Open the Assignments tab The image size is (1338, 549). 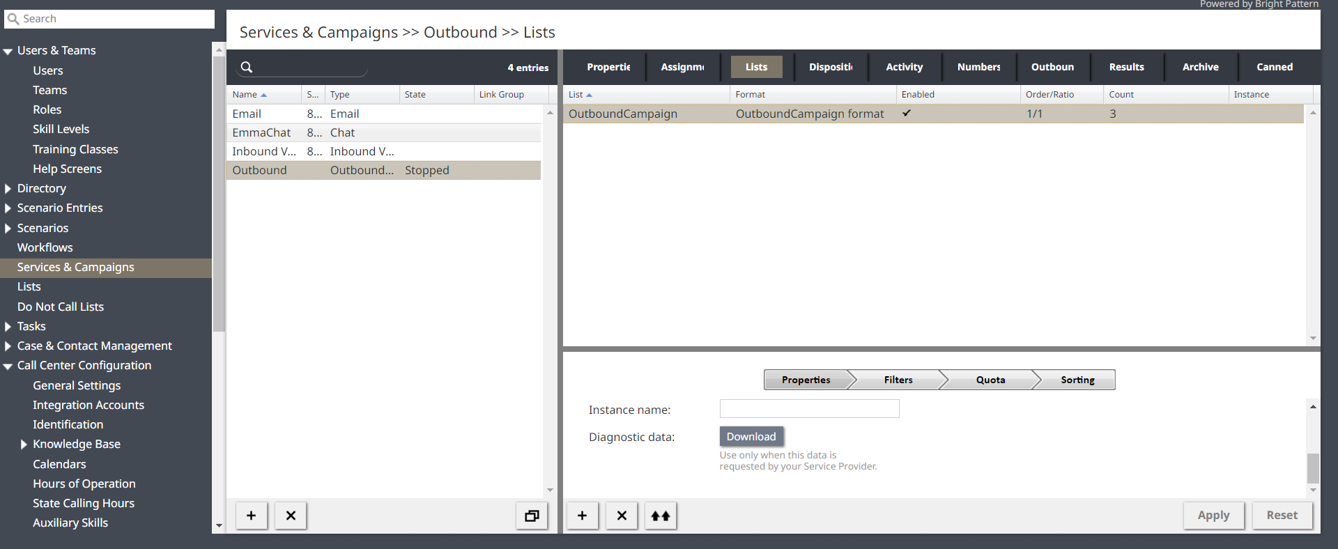[x=682, y=67]
